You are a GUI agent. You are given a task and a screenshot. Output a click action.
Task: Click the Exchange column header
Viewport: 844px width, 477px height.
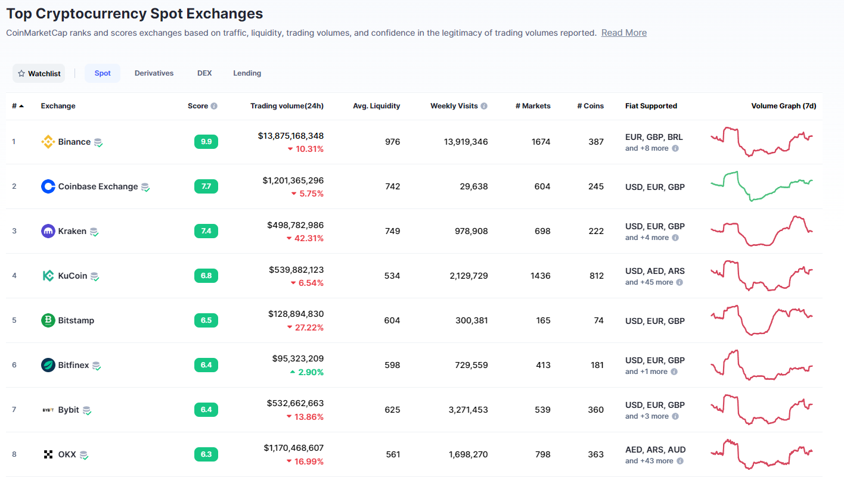pos(58,106)
